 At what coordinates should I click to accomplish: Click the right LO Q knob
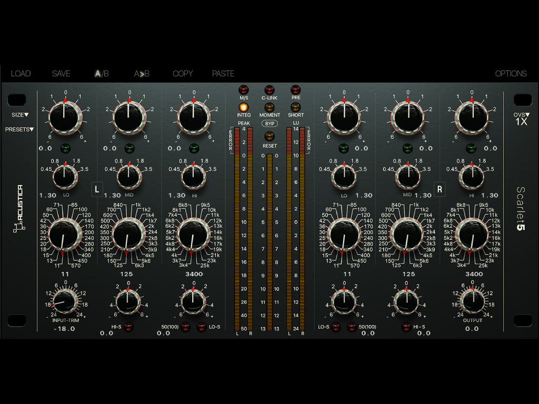(x=344, y=177)
